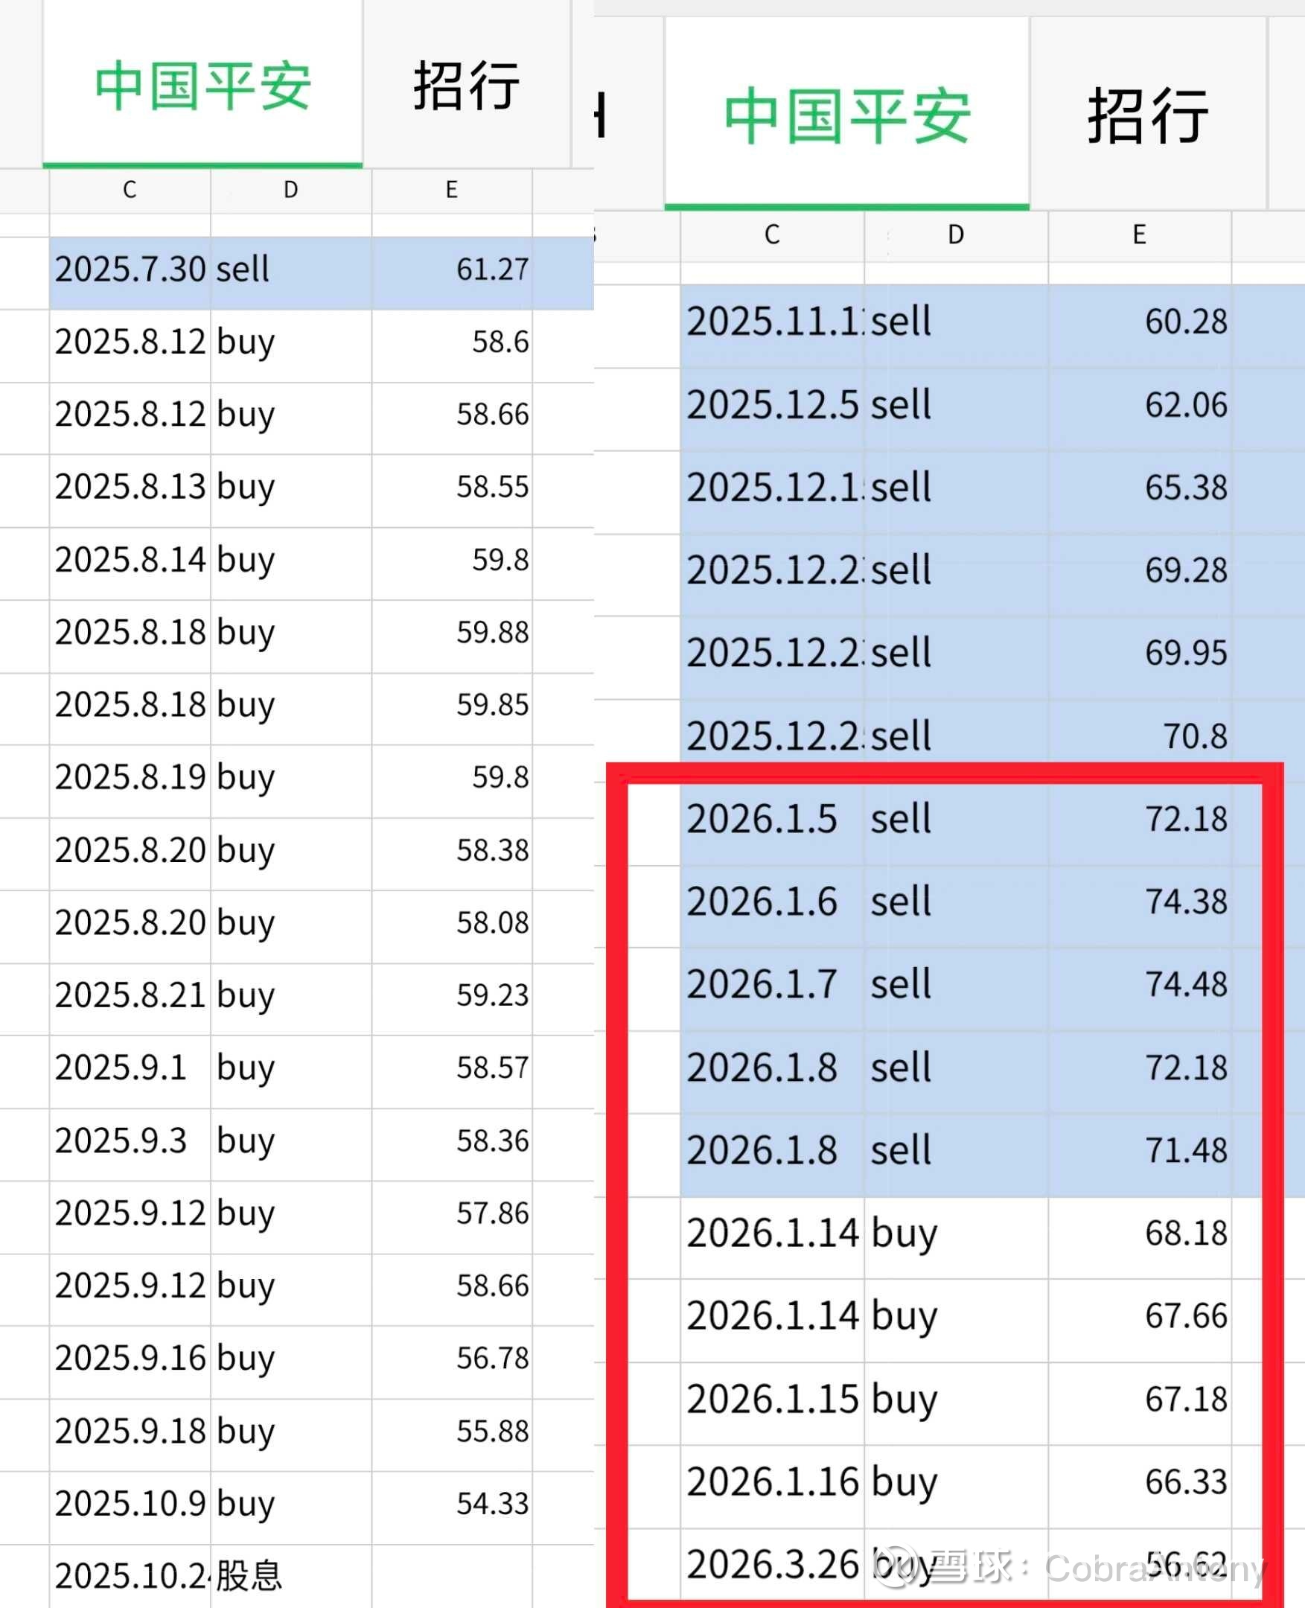The width and height of the screenshot is (1305, 1608).
Task: Select column E header in left spreadsheet
Action: [452, 191]
